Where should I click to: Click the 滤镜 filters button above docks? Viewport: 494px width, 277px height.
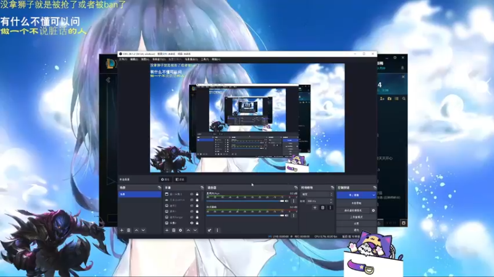tap(180, 180)
